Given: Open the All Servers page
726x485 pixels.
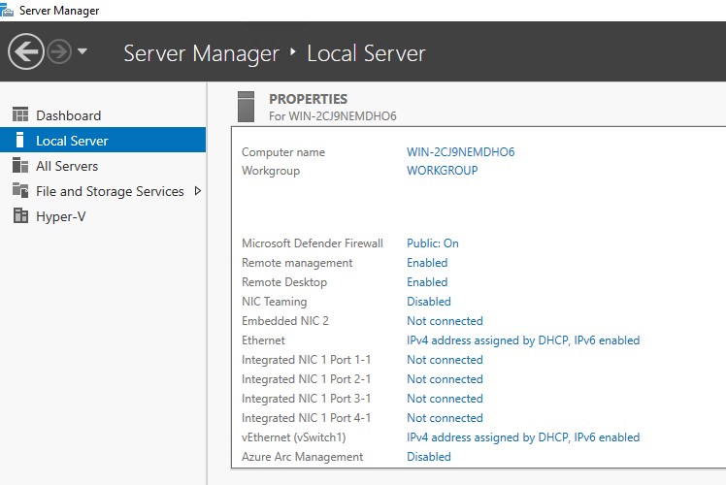Looking at the screenshot, I should (67, 166).
